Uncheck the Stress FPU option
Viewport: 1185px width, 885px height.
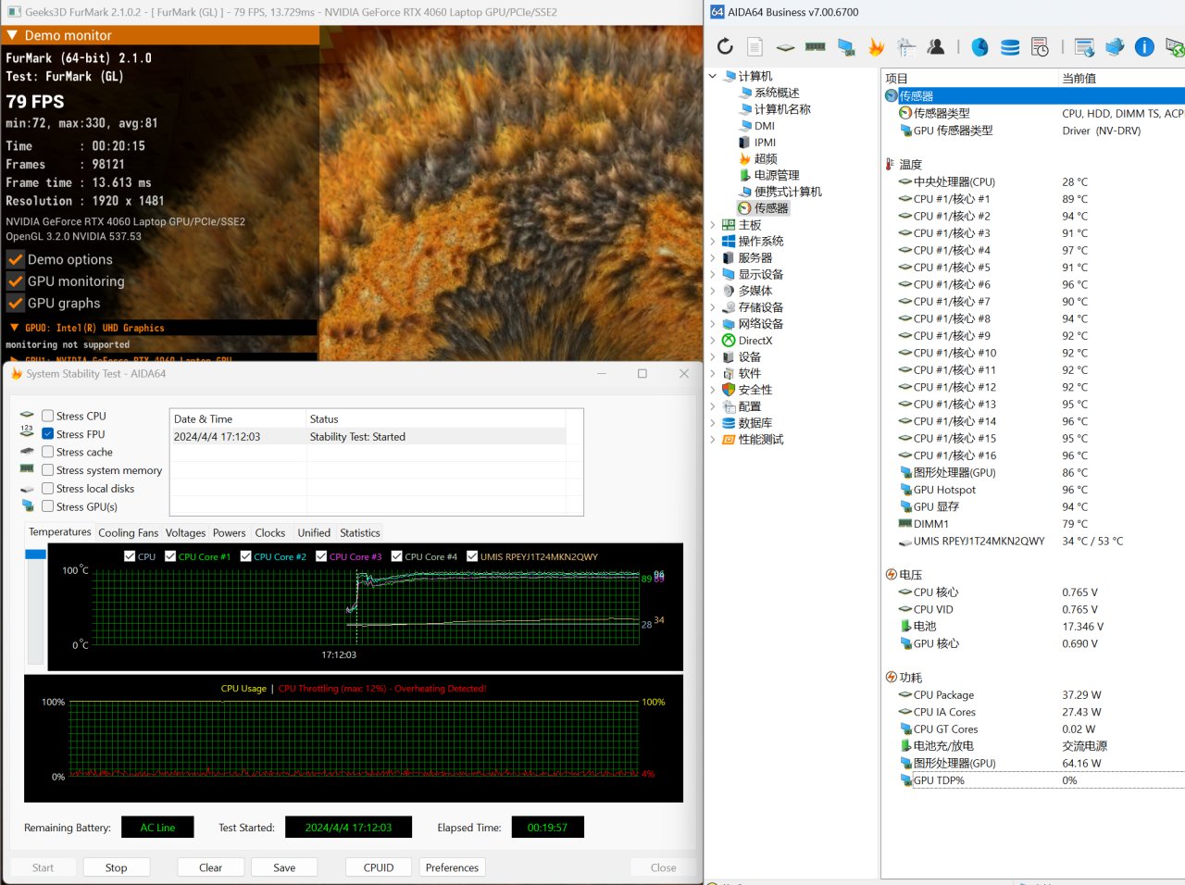[x=48, y=434]
